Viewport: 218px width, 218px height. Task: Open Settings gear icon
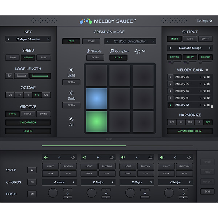211,21
